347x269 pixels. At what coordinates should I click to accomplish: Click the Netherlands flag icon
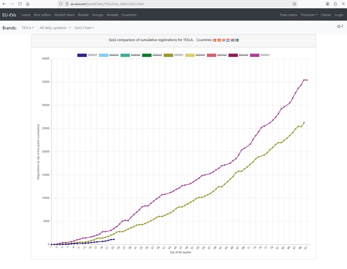tap(228, 40)
